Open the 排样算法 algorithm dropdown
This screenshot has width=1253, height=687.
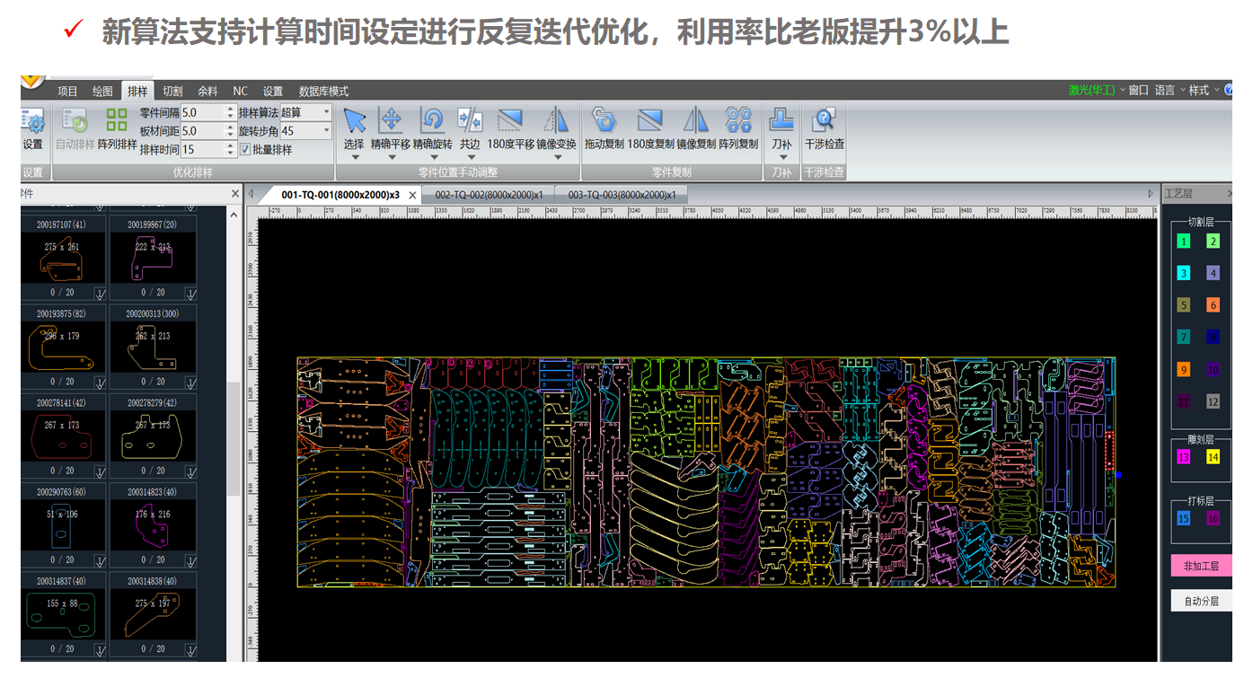point(325,112)
